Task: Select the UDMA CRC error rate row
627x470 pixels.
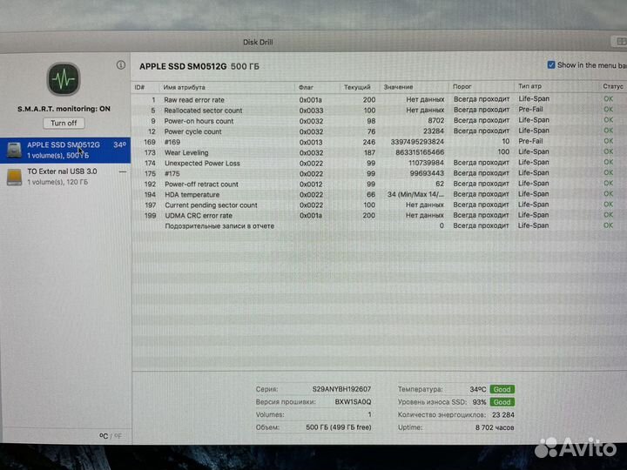Action: pos(379,216)
